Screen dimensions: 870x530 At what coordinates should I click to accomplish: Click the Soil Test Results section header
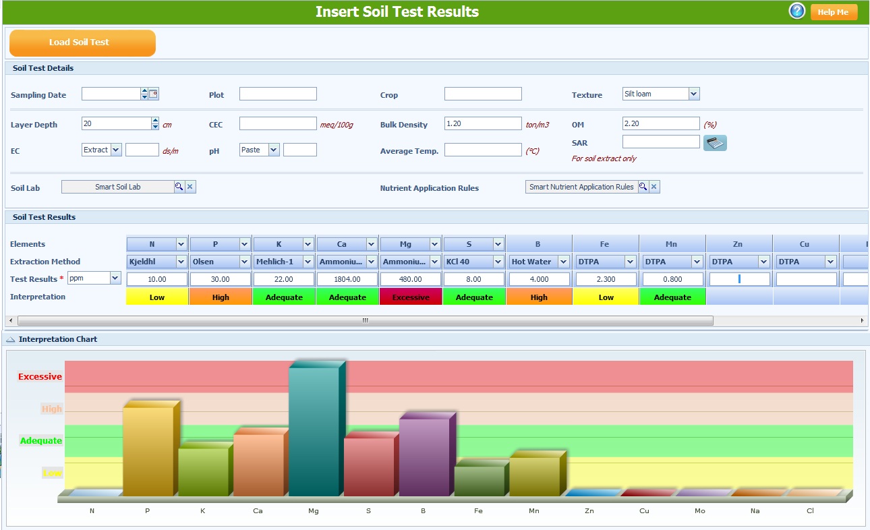tap(436, 217)
